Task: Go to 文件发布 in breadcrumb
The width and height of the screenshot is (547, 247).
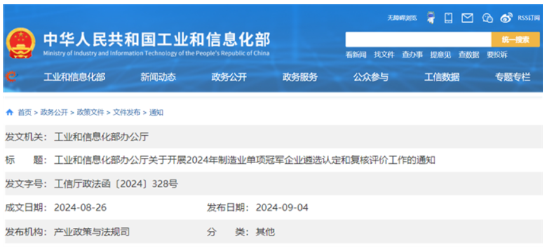Action: pyautogui.click(x=126, y=112)
